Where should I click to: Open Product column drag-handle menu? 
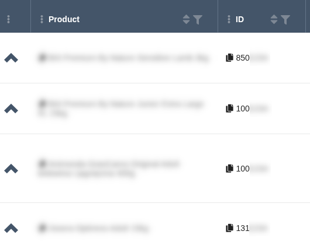[x=42, y=19]
